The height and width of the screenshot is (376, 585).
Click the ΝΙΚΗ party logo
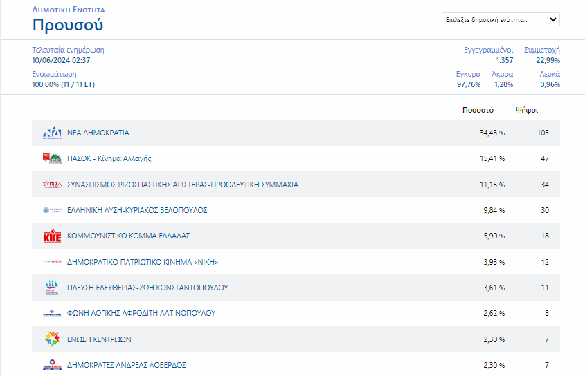click(x=52, y=261)
